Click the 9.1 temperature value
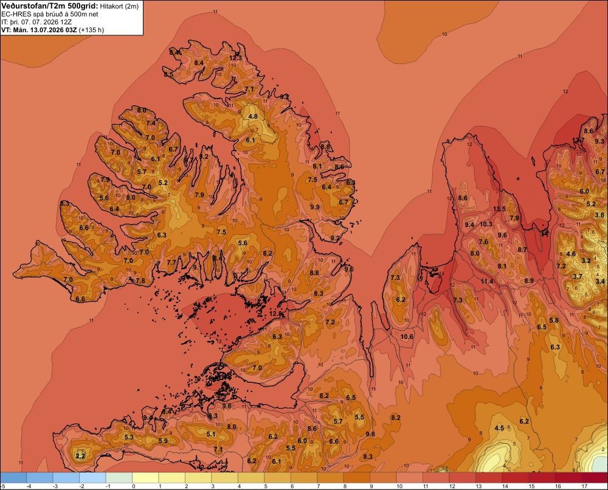608x490 pixels. (198, 267)
